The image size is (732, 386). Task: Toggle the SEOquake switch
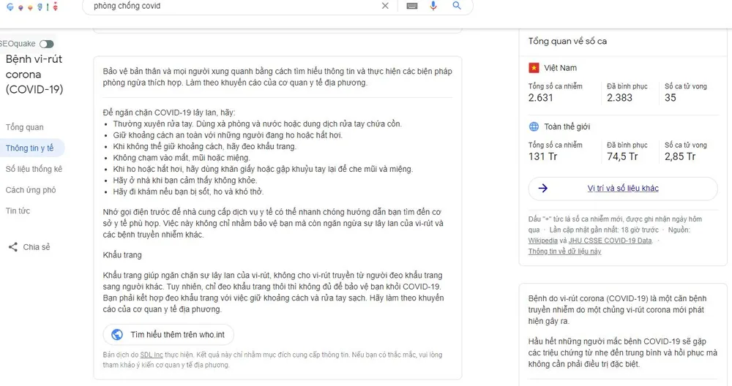point(46,44)
